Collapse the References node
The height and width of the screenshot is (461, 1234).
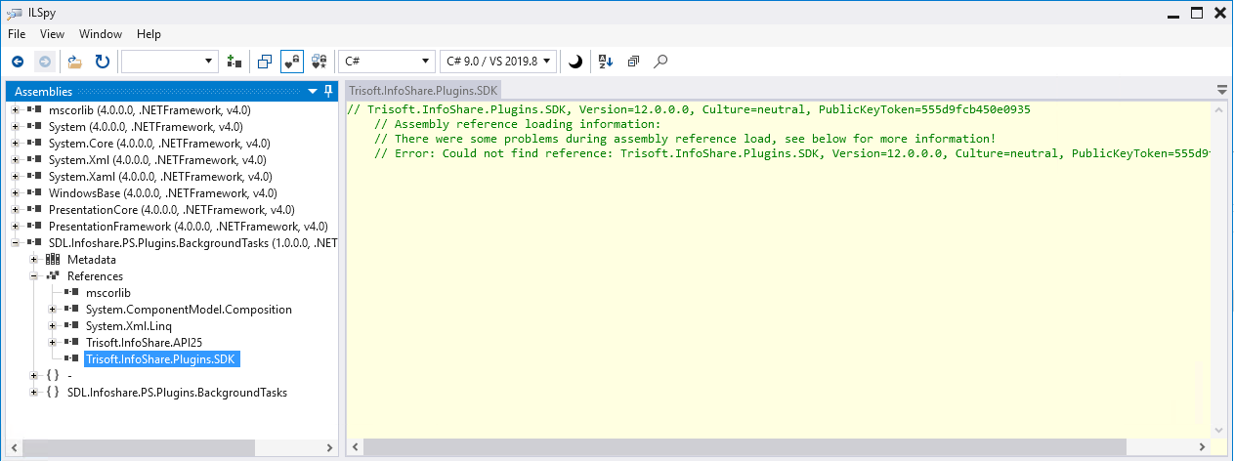coord(34,275)
